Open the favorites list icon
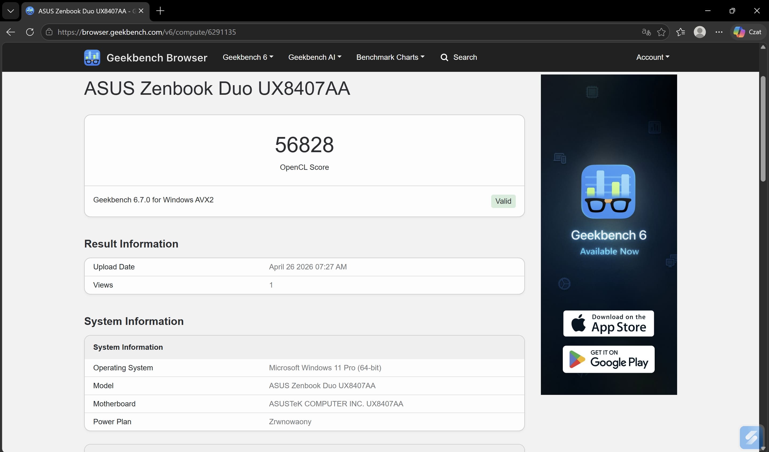 pos(680,32)
